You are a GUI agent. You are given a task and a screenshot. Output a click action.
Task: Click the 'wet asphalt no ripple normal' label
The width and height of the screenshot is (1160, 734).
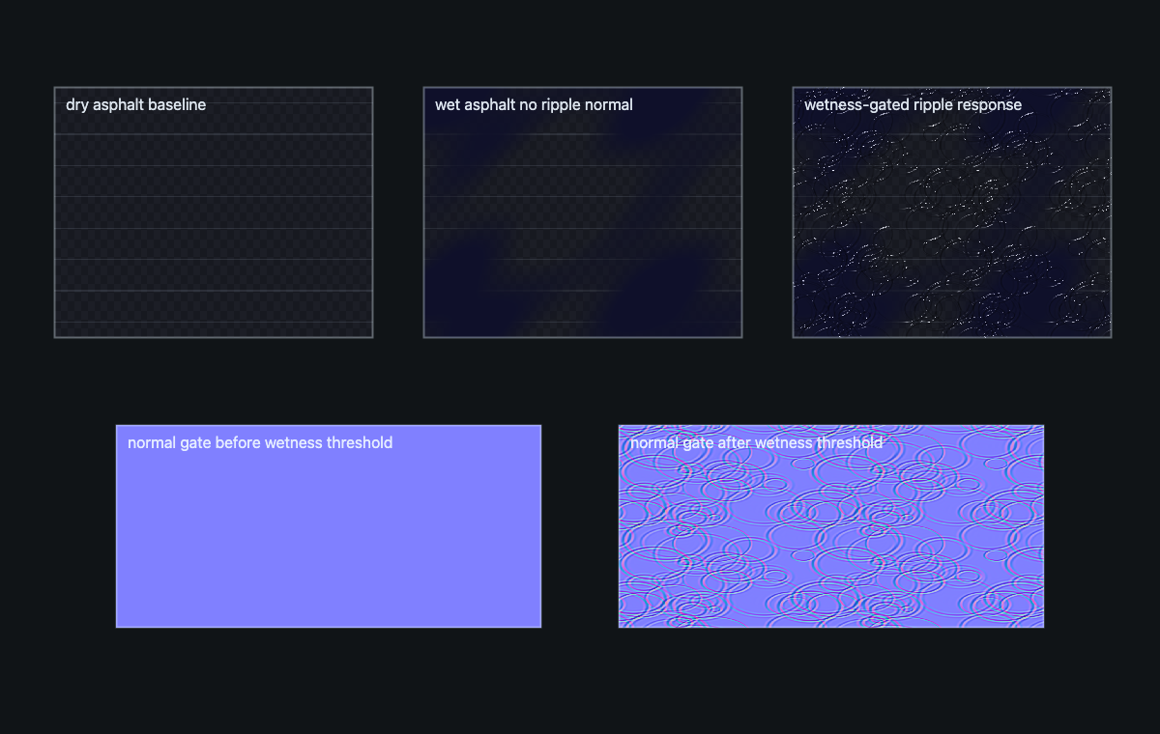click(534, 104)
